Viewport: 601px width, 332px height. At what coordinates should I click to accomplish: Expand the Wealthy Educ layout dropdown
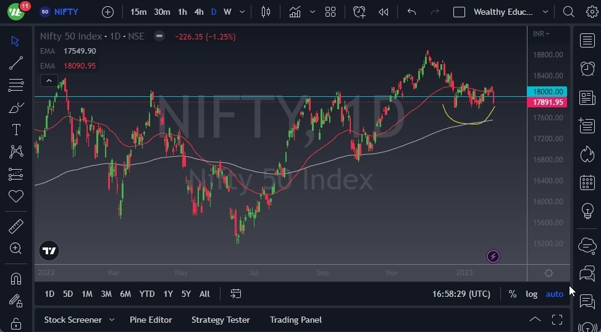point(545,12)
